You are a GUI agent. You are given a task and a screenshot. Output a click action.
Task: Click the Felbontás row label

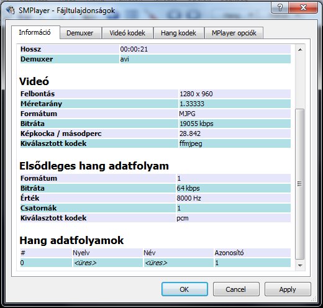pos(38,94)
